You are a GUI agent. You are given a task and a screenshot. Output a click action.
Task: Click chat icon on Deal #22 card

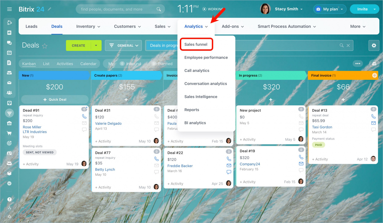point(229,172)
